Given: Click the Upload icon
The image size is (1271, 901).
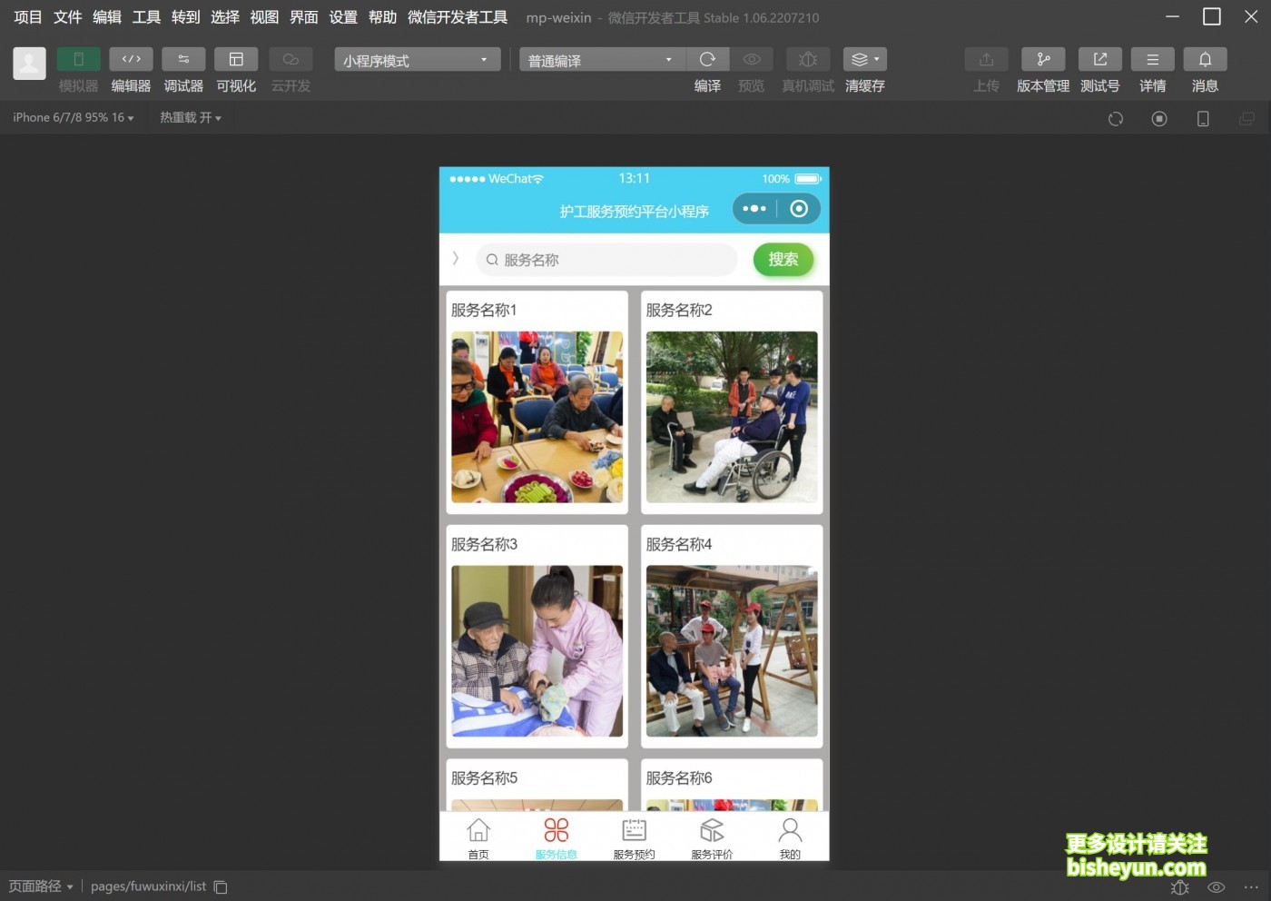Looking at the screenshot, I should 987,59.
